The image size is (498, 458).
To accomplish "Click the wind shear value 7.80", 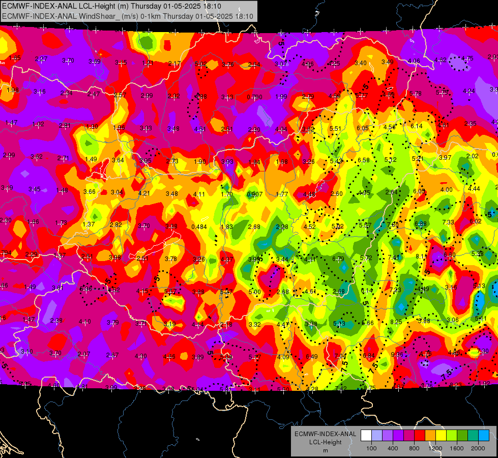I will click(393, 225).
